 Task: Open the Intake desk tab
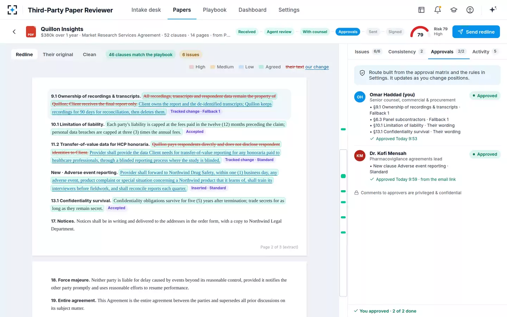[x=146, y=10]
